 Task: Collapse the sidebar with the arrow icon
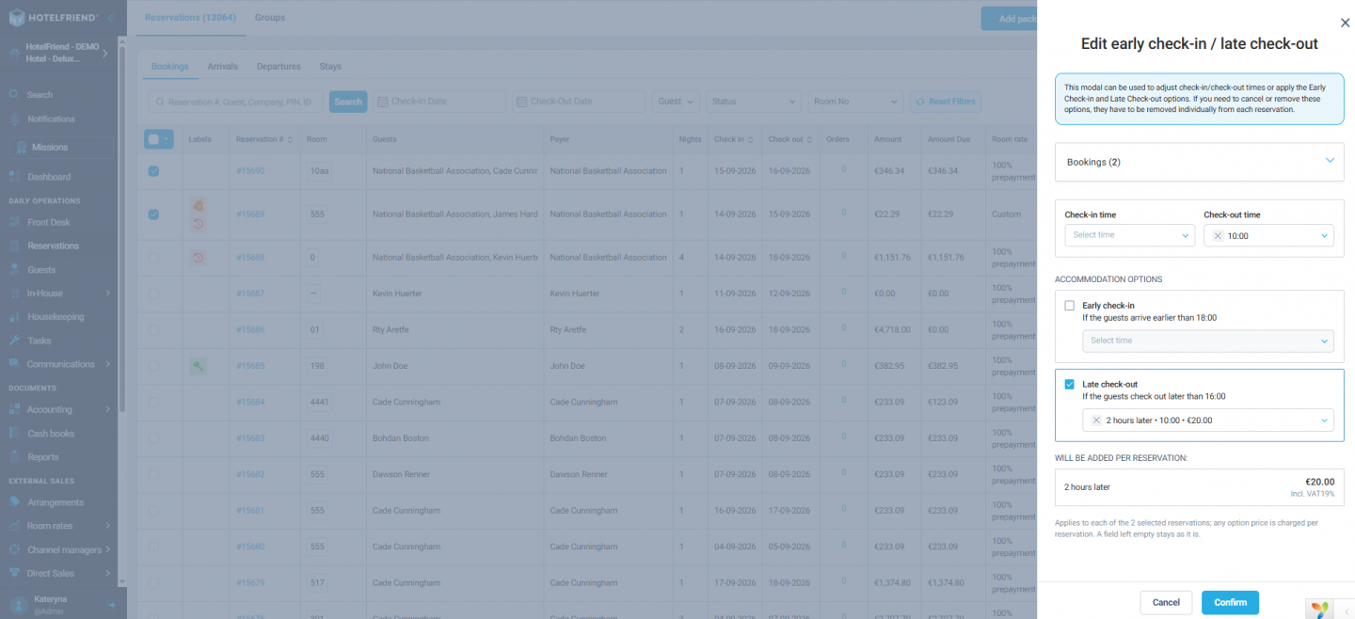click(110, 18)
